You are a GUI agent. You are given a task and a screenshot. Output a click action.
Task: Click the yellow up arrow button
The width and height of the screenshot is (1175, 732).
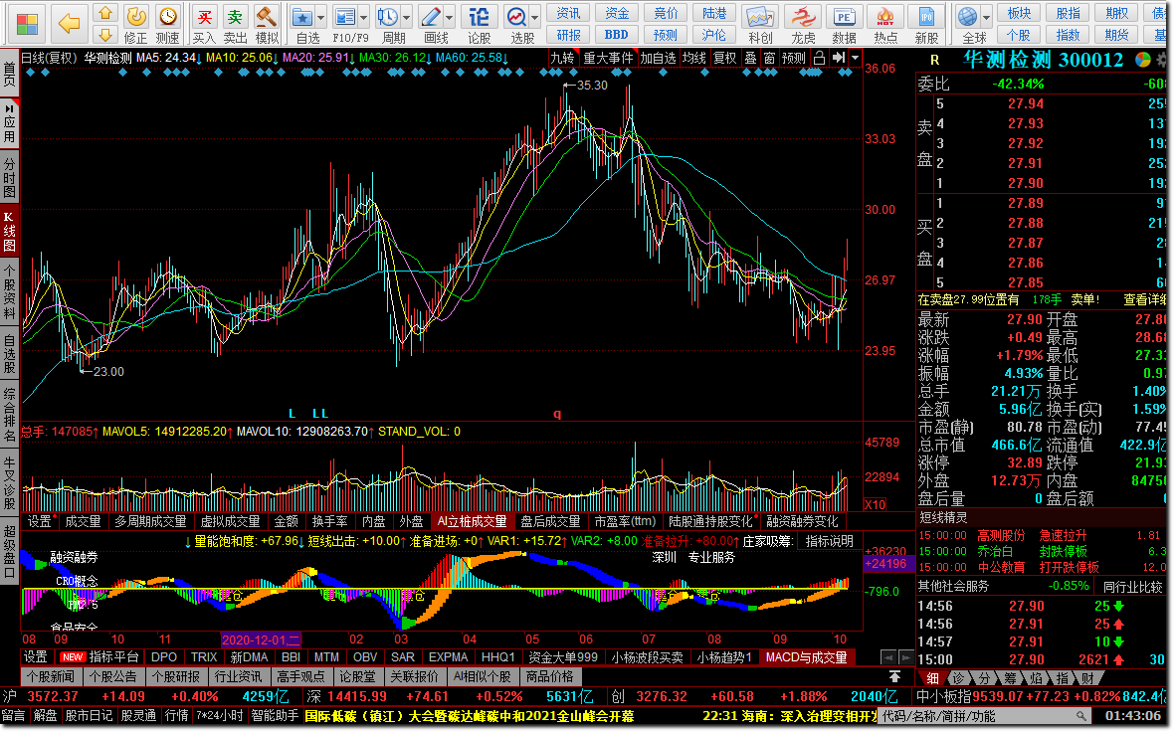click(104, 14)
